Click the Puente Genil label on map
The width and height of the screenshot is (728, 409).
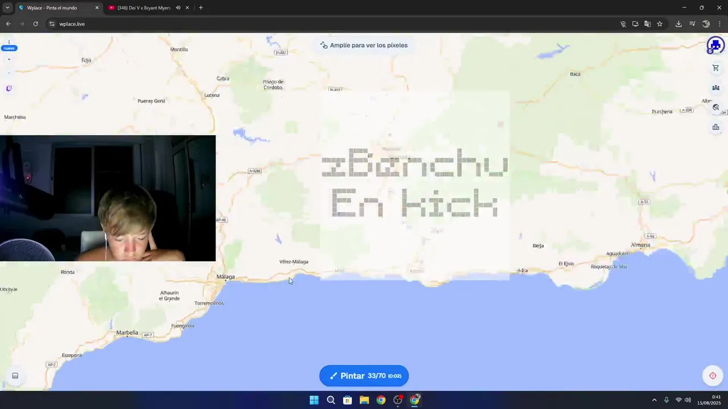(x=151, y=101)
